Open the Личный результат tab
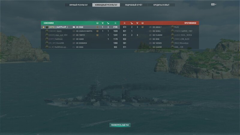Viewport: 240px width, 135px height. pos(78,5)
